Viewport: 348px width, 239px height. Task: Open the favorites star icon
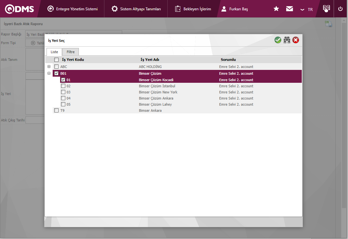pyautogui.click(x=276, y=9)
